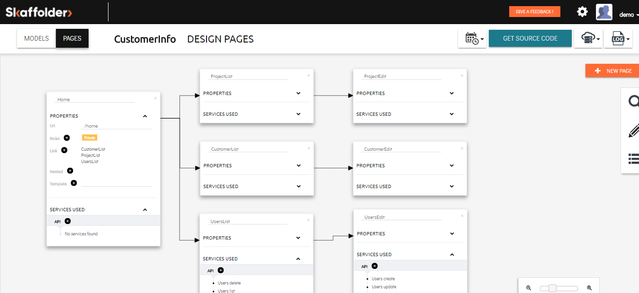Expand CustomerList SERVICES USED section
This screenshot has width=639, height=293.
click(298, 186)
